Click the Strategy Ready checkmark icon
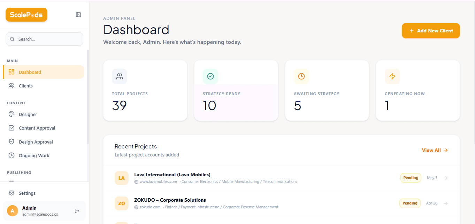 [210, 76]
